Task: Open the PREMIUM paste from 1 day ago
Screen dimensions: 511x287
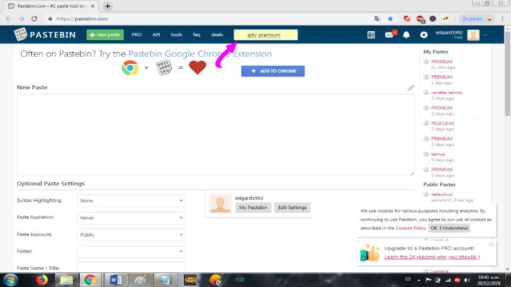Action: [441, 77]
